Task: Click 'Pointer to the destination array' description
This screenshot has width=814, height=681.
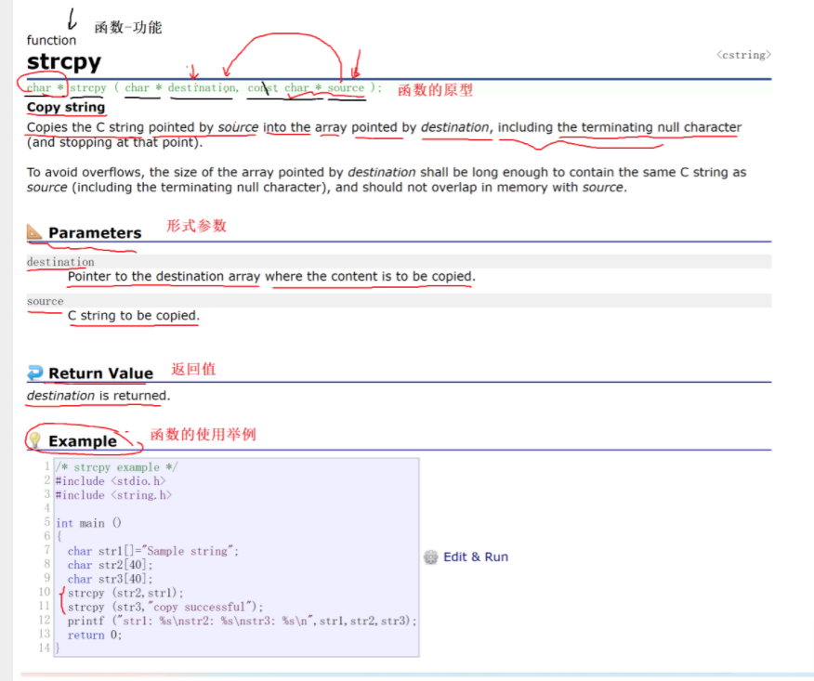Action: coord(271,276)
